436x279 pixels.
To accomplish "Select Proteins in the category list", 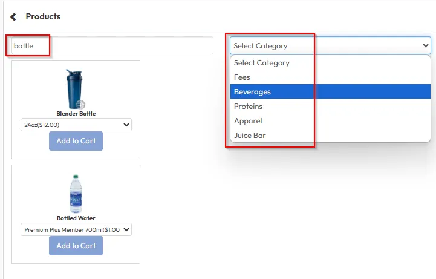I will point(248,107).
